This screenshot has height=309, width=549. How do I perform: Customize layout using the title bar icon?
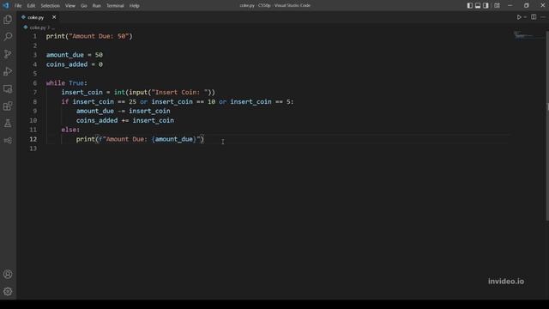[497, 5]
